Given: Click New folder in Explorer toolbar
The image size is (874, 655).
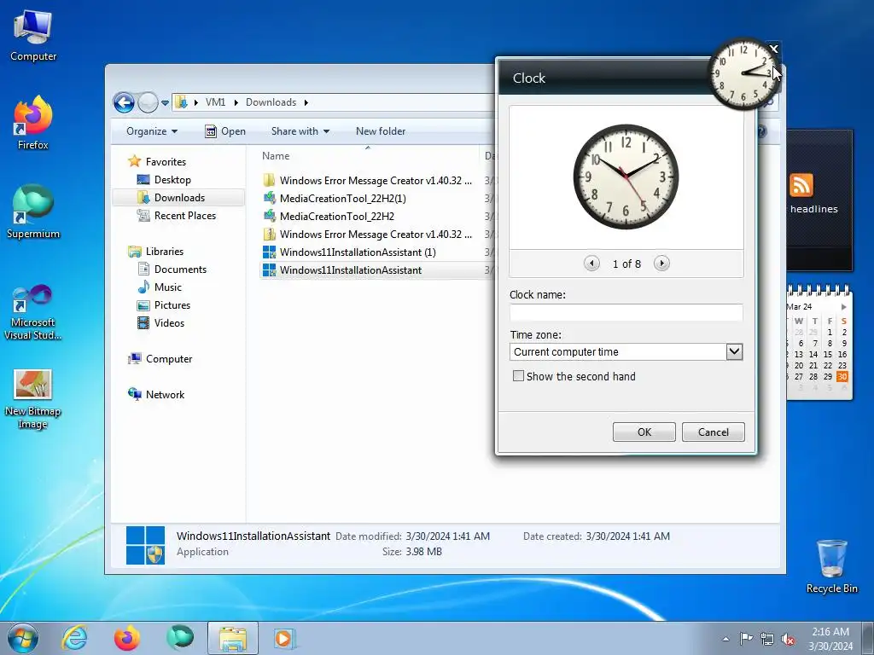Looking at the screenshot, I should click(x=381, y=131).
